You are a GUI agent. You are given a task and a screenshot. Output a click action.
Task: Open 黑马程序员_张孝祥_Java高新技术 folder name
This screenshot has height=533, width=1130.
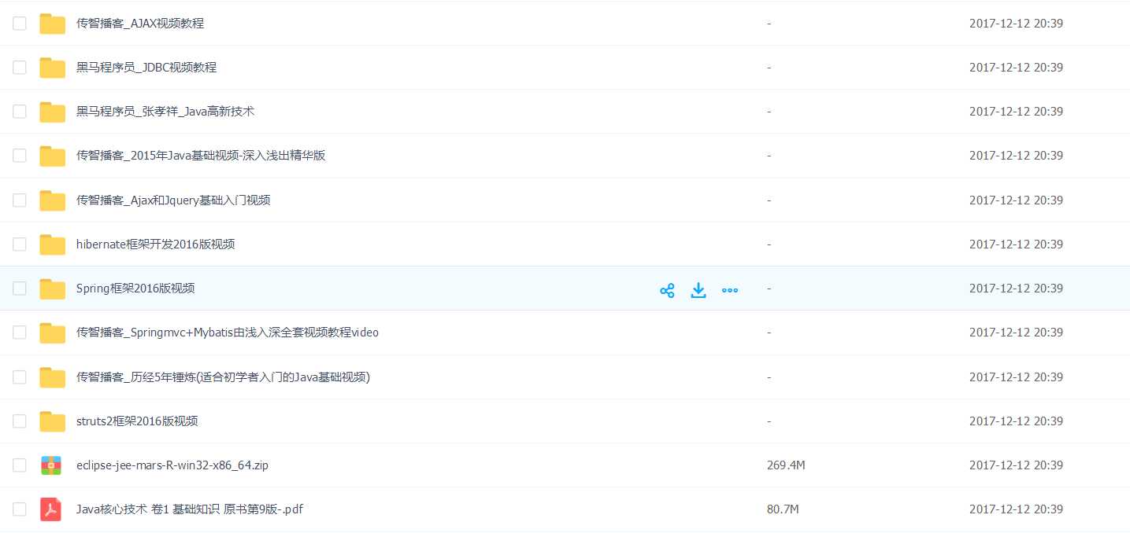coord(165,112)
